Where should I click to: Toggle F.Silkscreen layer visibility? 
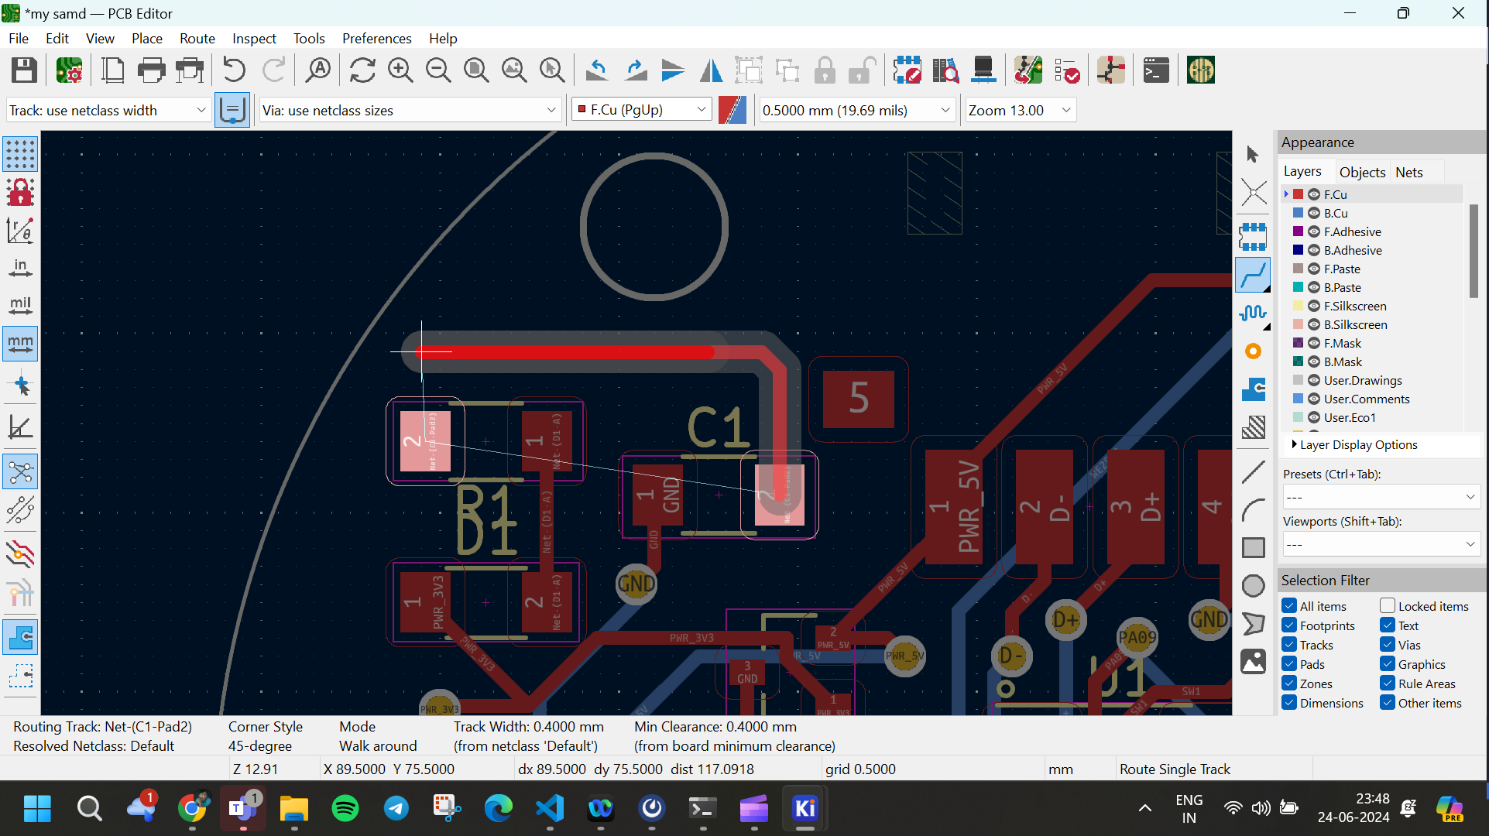coord(1314,306)
